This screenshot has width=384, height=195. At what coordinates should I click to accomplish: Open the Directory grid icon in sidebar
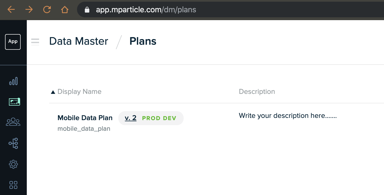[x=13, y=185]
